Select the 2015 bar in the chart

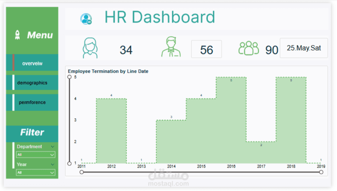click(201, 131)
